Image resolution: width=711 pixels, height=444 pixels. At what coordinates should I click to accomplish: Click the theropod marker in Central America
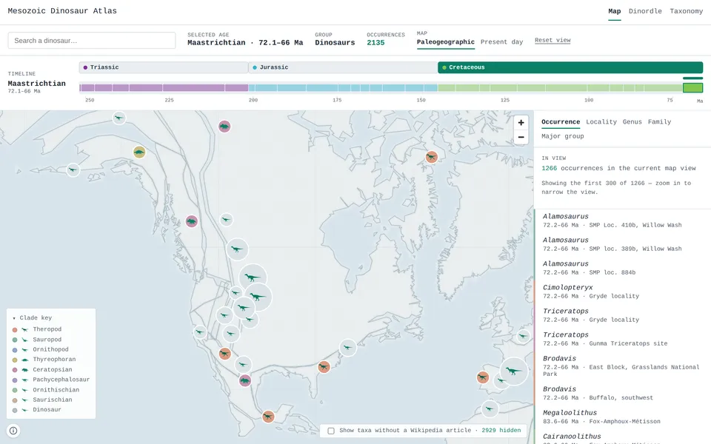click(x=268, y=417)
